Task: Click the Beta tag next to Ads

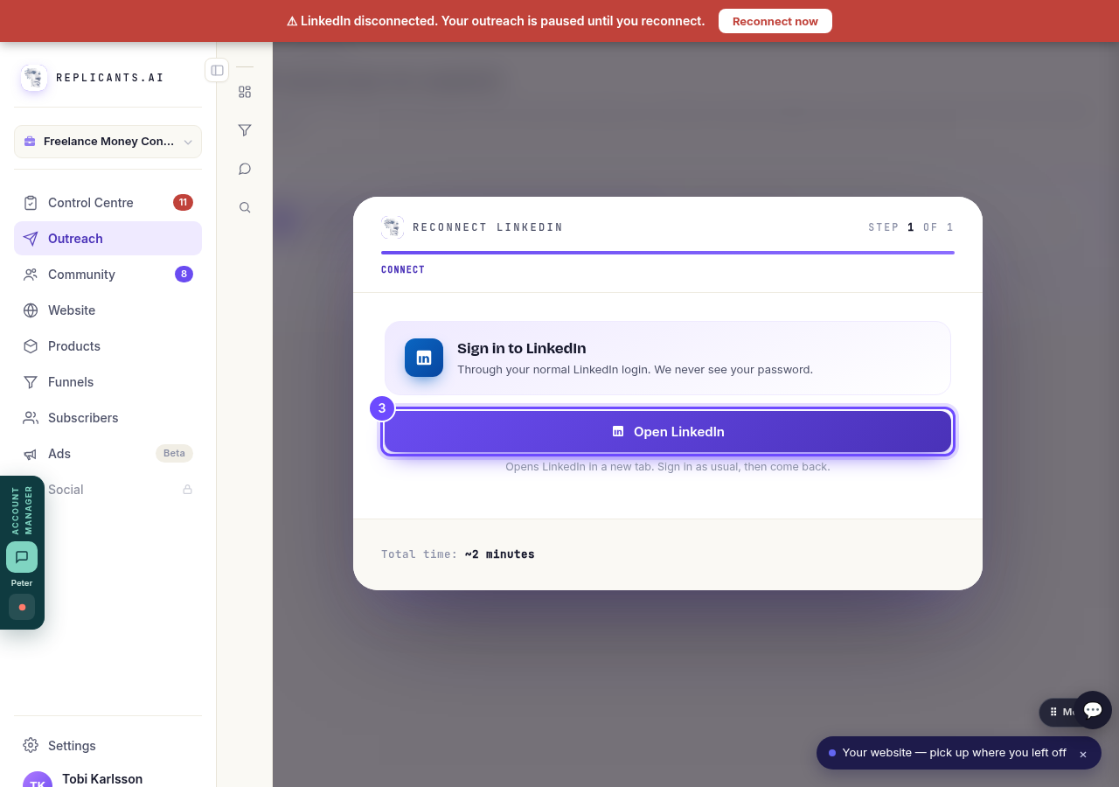Action: click(x=174, y=453)
